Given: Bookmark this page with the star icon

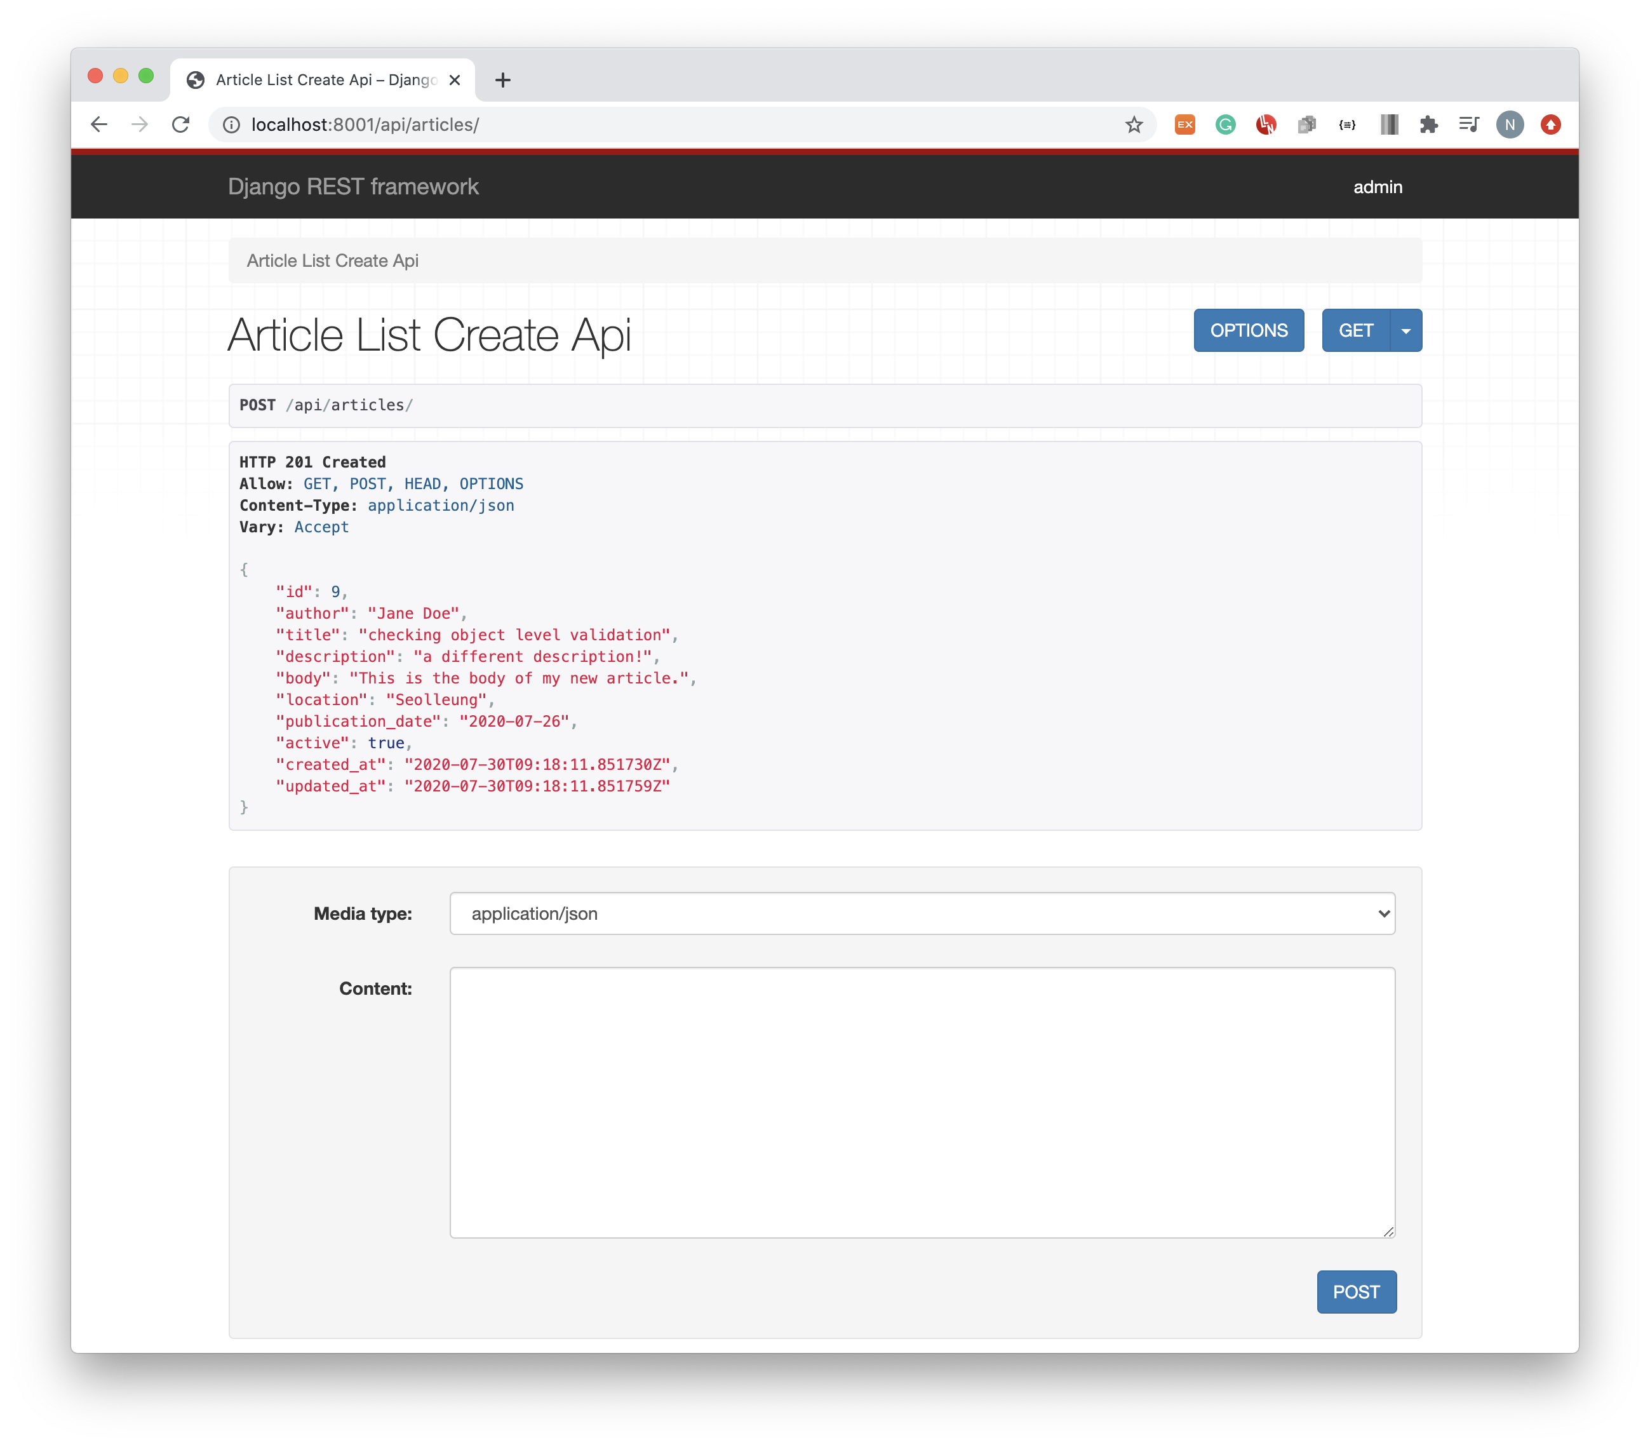Looking at the screenshot, I should tap(1134, 125).
